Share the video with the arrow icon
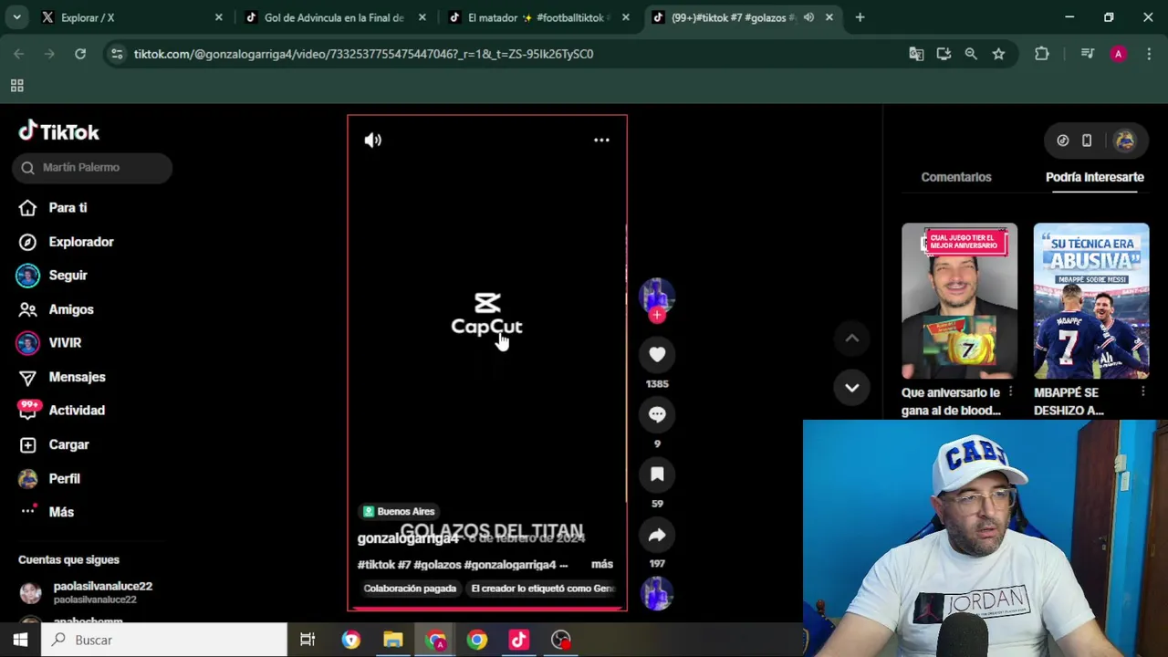 click(657, 535)
